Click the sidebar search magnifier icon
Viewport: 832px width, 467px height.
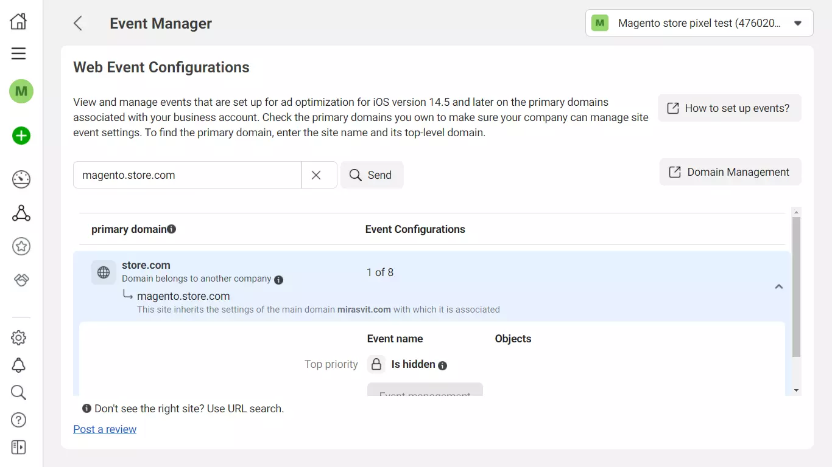pyautogui.click(x=19, y=393)
